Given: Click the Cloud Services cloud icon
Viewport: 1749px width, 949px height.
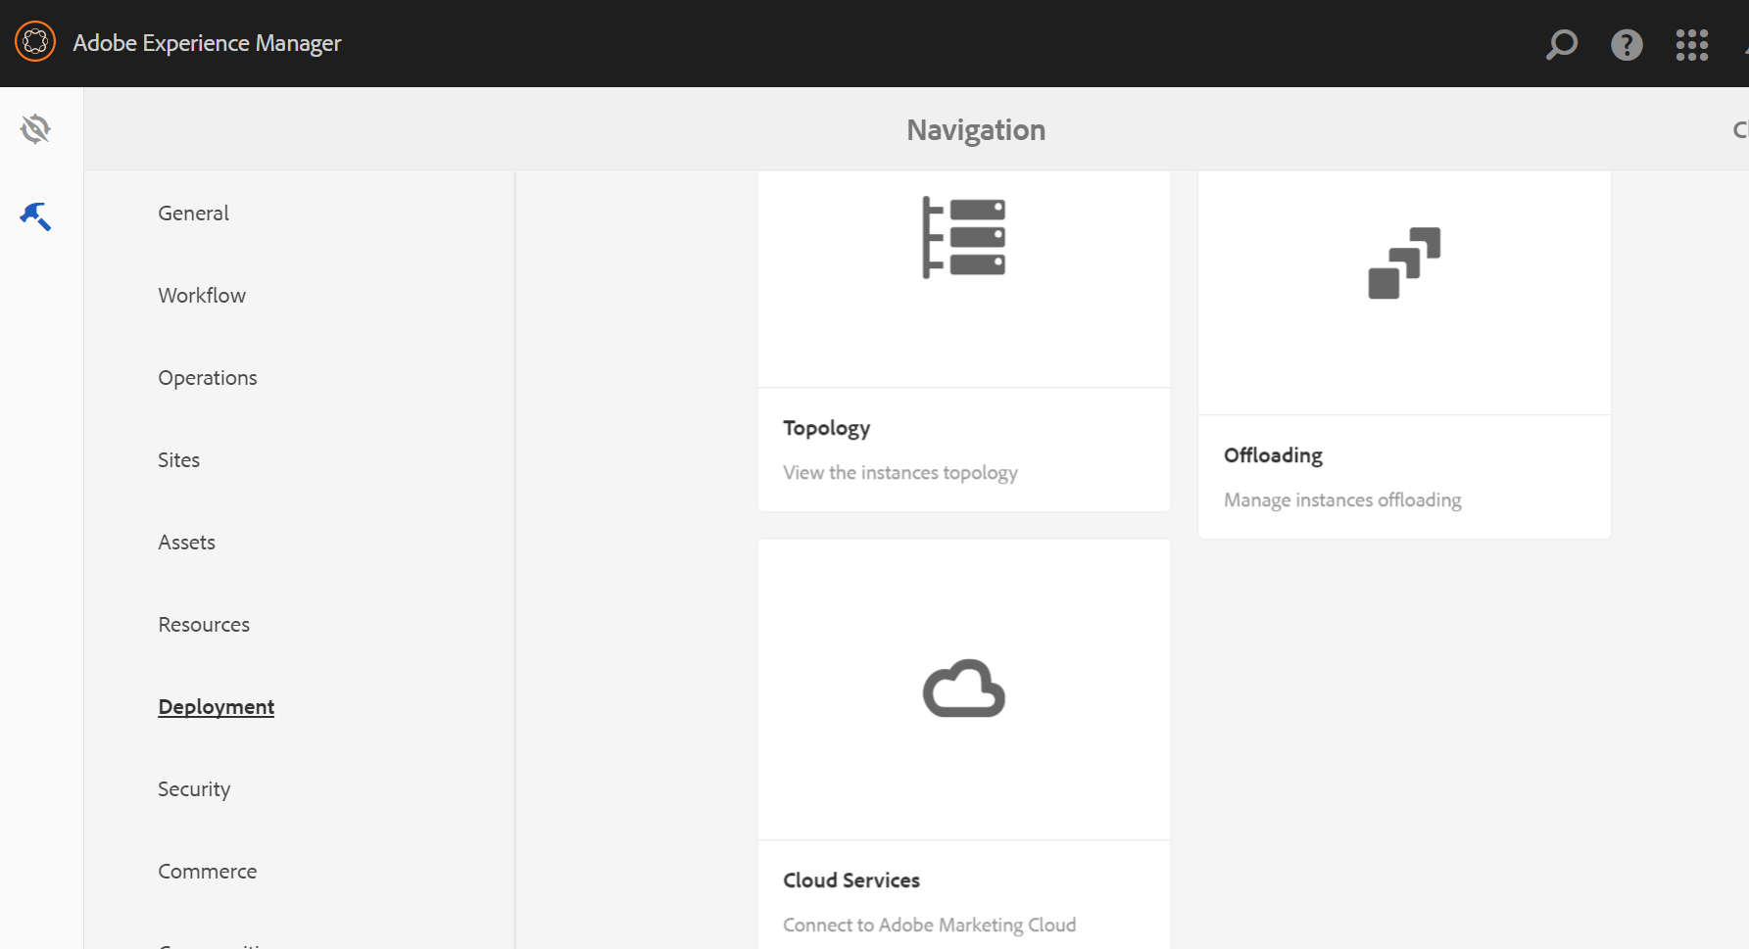Looking at the screenshot, I should [x=964, y=688].
